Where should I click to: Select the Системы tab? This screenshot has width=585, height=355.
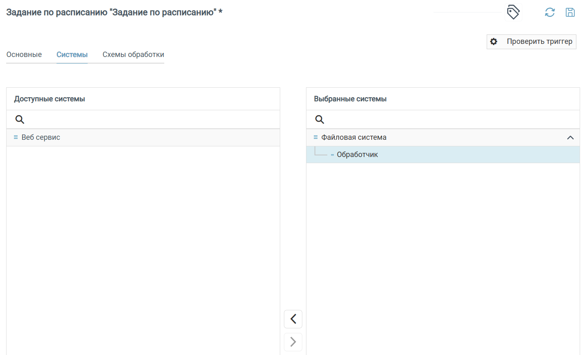pyautogui.click(x=72, y=55)
